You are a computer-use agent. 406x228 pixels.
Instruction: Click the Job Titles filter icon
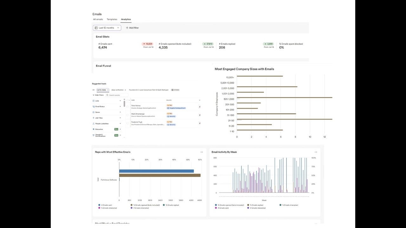94,118
